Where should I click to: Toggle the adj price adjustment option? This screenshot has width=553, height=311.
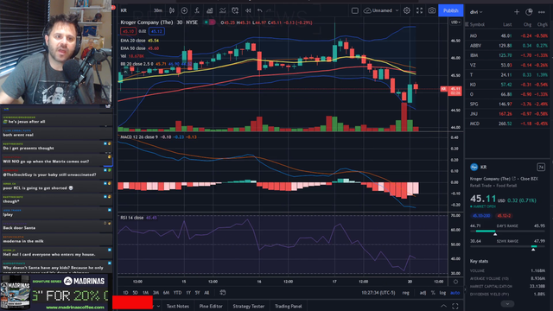click(x=423, y=293)
